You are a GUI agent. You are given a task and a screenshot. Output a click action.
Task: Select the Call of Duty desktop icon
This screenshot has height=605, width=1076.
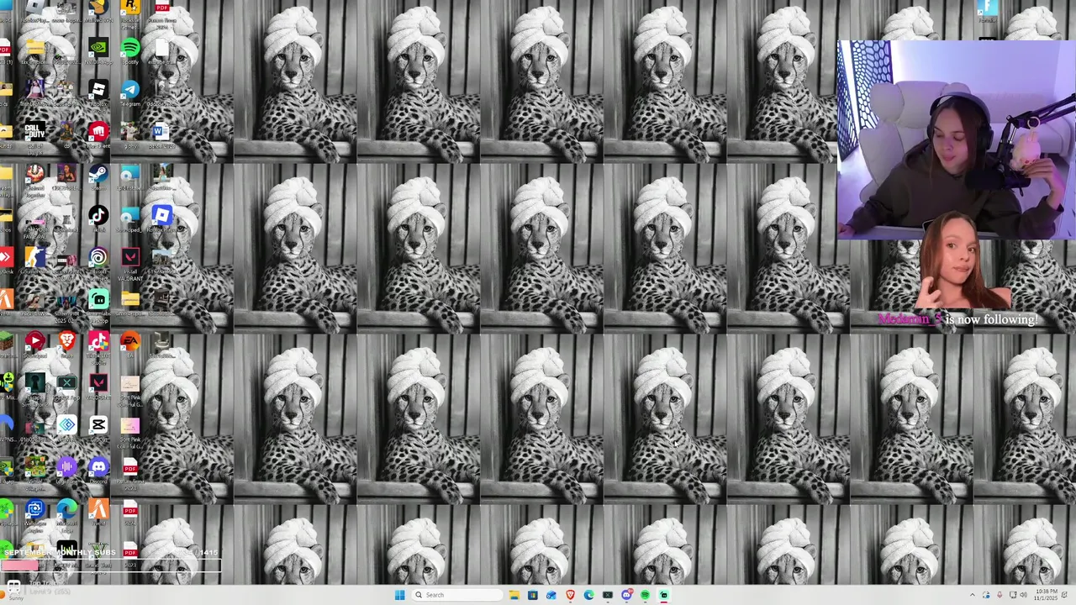(34, 131)
